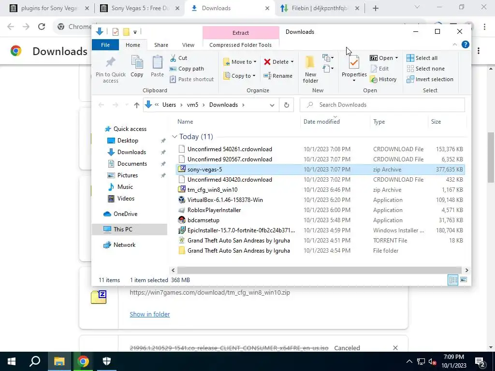Select VirtualBox-6.1.46-158378-Win file

320,200
